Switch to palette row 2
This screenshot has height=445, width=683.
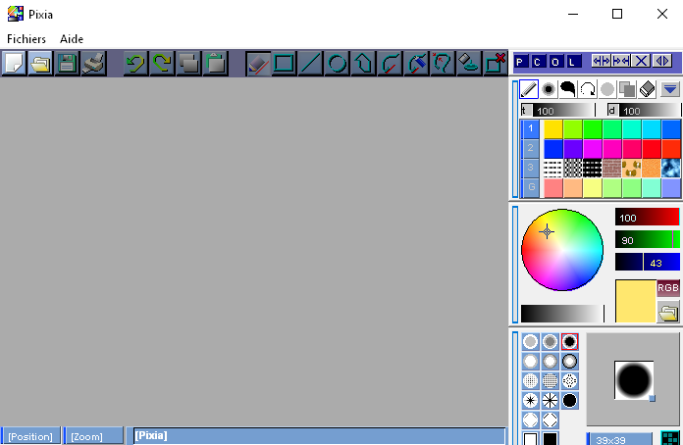point(530,148)
